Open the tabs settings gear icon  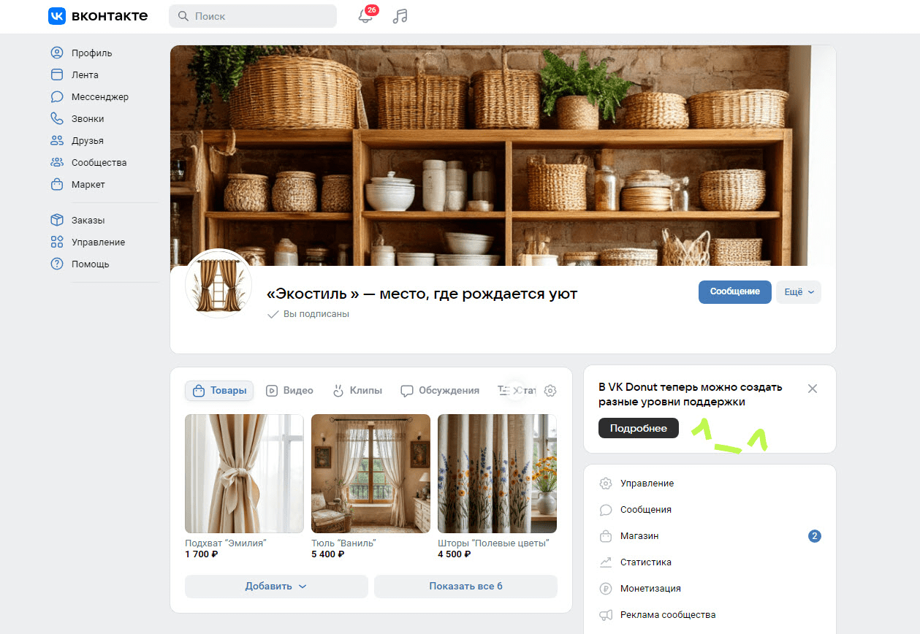550,391
